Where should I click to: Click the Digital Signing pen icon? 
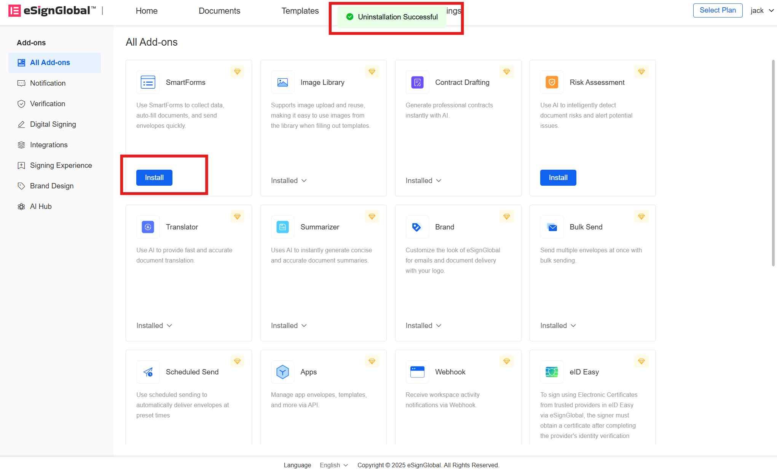click(21, 124)
